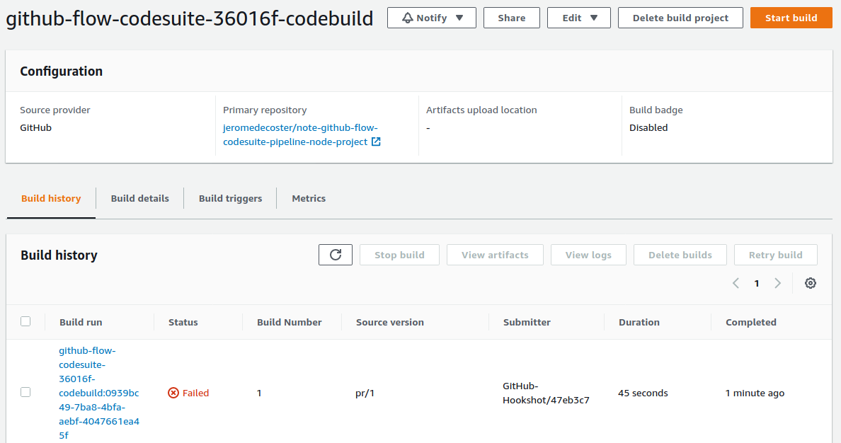Click the Status column header
This screenshot has width=841, height=443.
tap(183, 322)
